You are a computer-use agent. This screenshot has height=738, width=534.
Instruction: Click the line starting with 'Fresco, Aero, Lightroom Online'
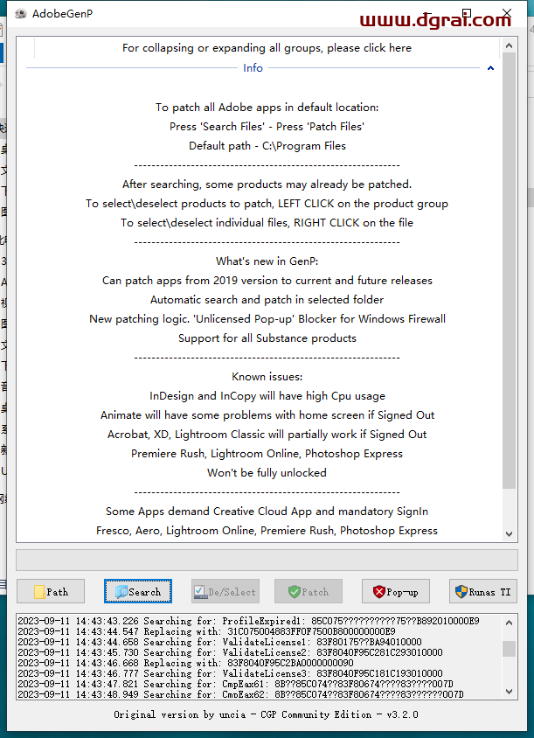coord(267,531)
